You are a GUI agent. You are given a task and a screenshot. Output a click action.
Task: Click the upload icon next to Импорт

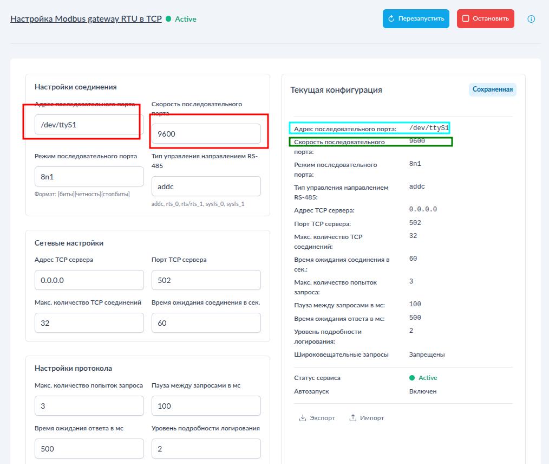coord(352,417)
